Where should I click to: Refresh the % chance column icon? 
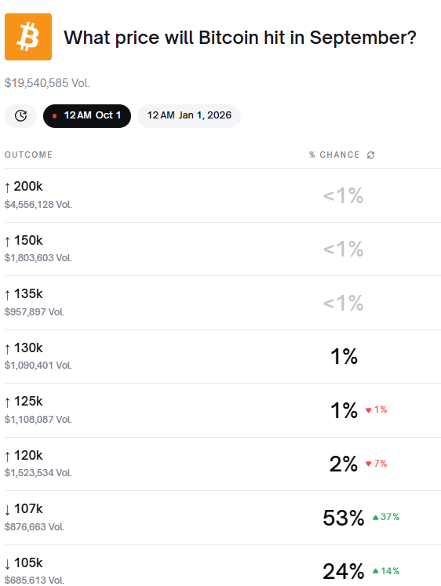point(370,155)
